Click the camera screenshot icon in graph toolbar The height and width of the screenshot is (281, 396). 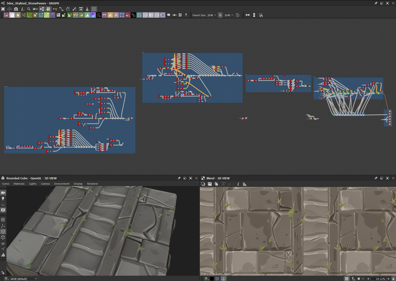[x=16, y=9]
